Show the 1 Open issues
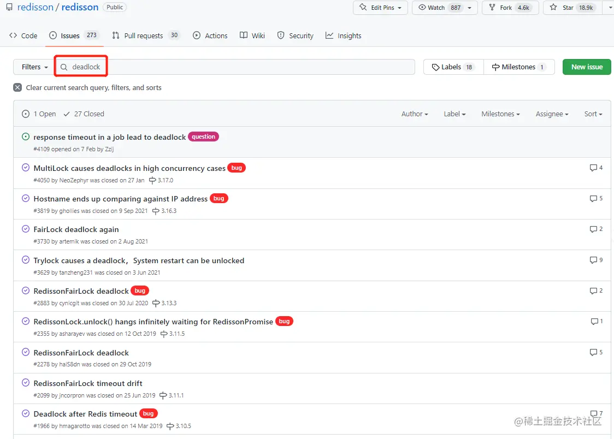 (x=39, y=114)
